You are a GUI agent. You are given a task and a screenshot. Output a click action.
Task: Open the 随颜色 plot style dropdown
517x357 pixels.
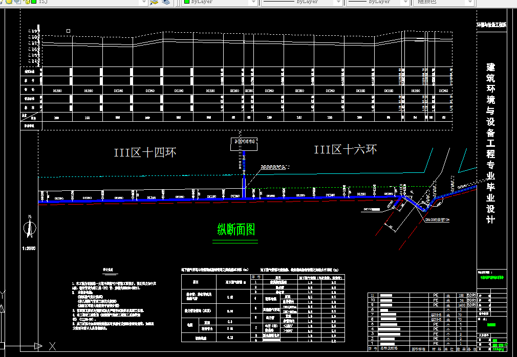[470, 2]
